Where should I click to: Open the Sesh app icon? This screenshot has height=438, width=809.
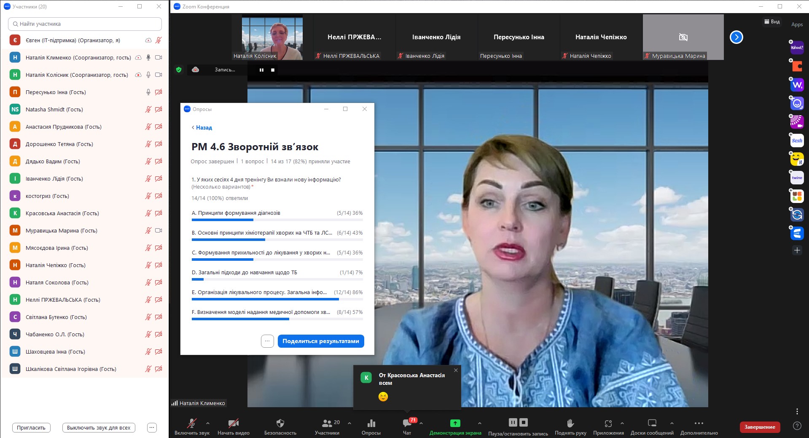pos(797,141)
